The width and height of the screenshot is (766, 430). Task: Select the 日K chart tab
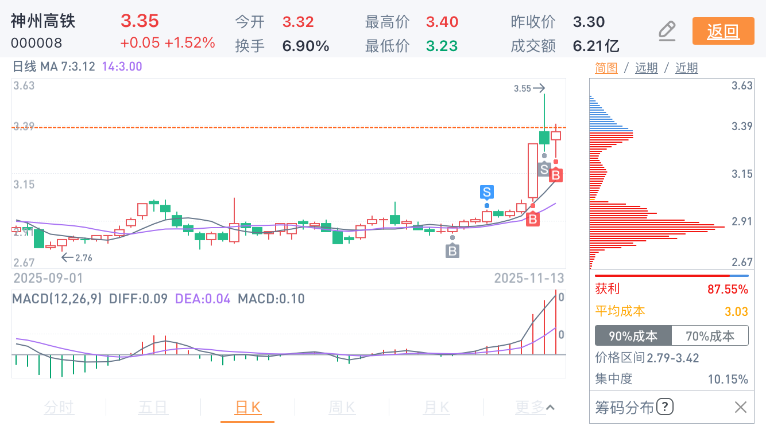pyautogui.click(x=247, y=408)
